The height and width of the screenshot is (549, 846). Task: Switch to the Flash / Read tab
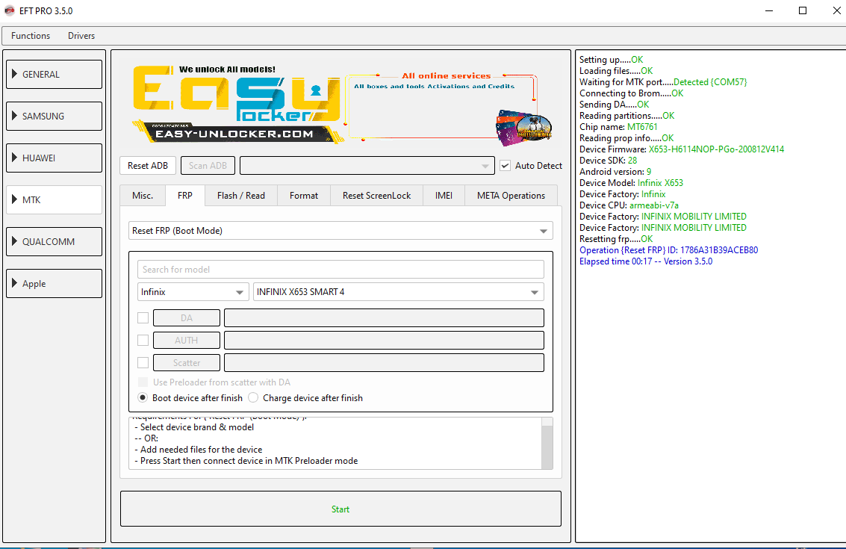(x=241, y=196)
